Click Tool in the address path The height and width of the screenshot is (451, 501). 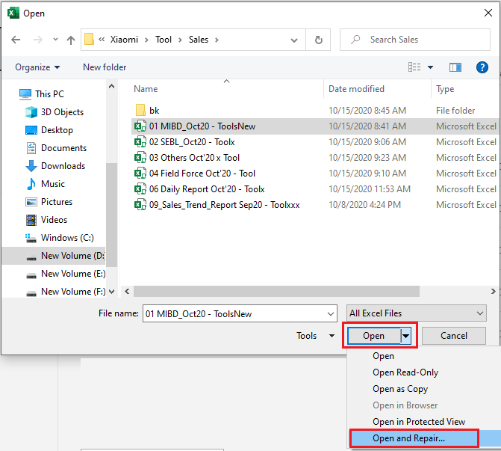tap(164, 40)
